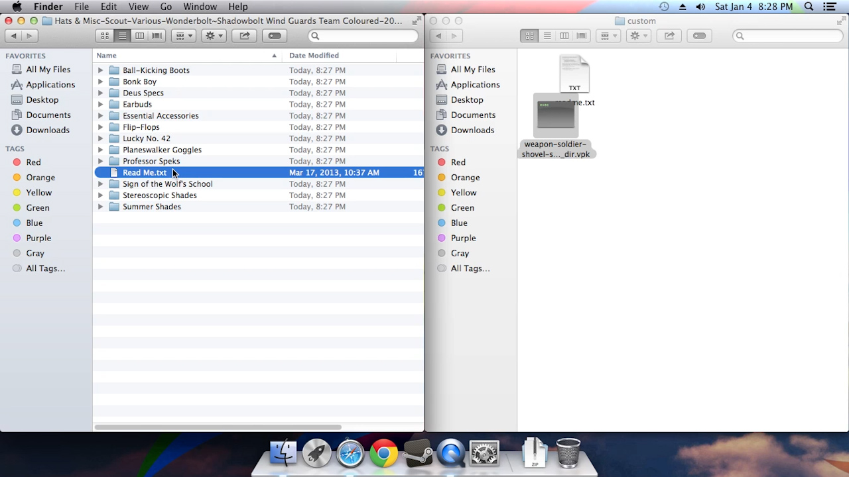This screenshot has width=849, height=477.
Task: Click the Share button in front window
Action: (245, 36)
